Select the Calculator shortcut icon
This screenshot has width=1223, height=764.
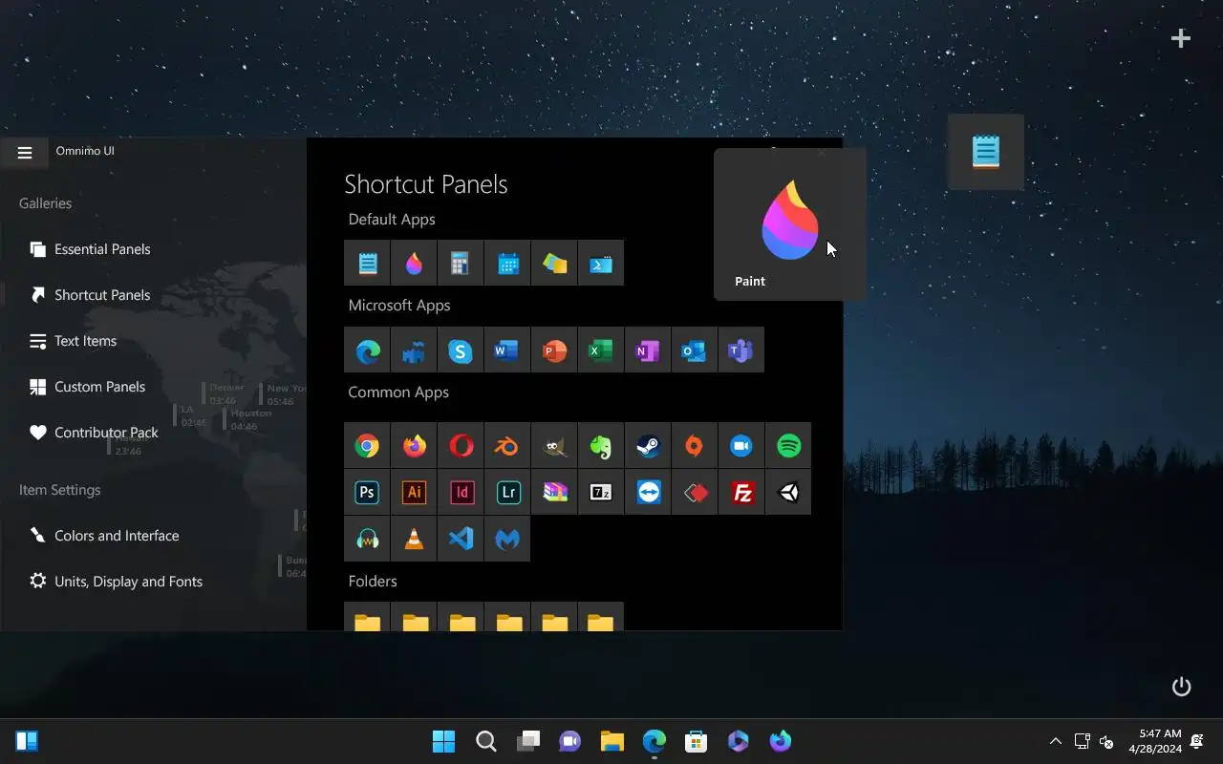[461, 263]
